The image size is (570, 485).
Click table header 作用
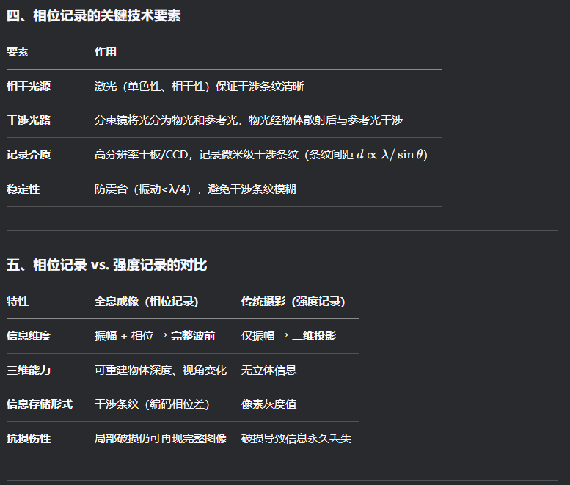106,52
